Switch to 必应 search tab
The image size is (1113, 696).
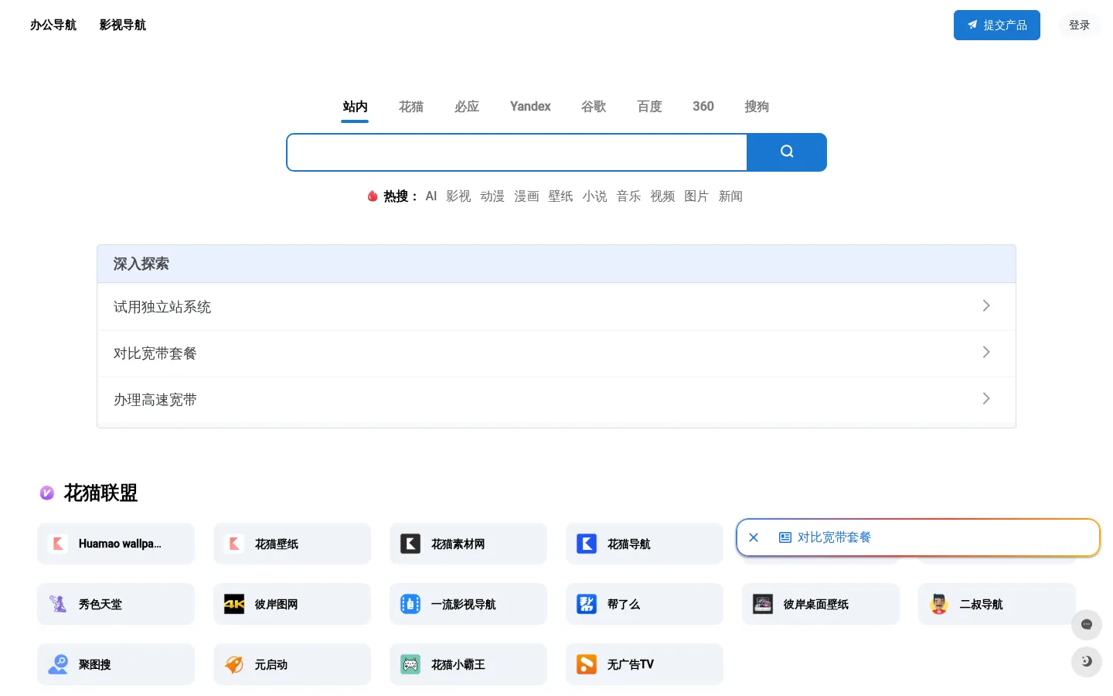(467, 107)
